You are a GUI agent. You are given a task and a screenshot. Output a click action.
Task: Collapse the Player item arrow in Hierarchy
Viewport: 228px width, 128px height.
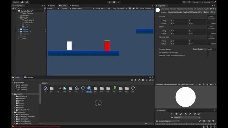coord(19,18)
